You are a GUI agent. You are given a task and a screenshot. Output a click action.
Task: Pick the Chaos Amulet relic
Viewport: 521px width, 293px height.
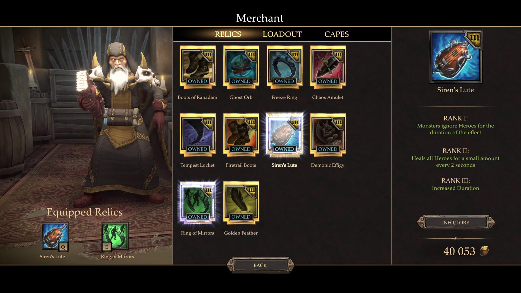328,67
